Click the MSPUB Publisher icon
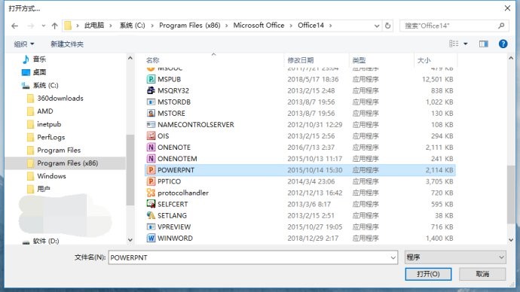520x292 pixels. pyautogui.click(x=151, y=79)
